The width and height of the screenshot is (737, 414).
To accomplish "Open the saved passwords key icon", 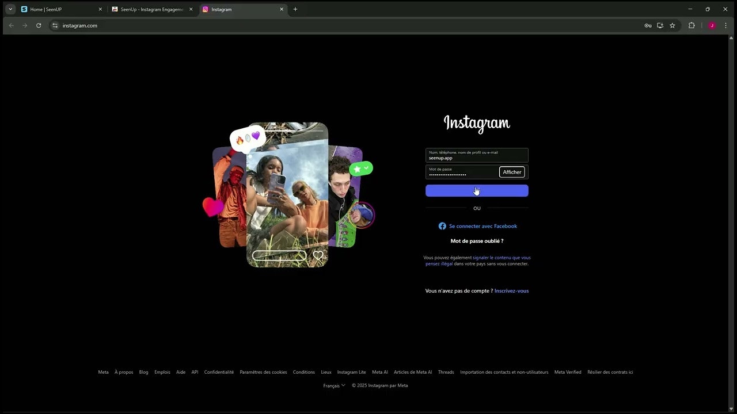I will pyautogui.click(x=648, y=25).
